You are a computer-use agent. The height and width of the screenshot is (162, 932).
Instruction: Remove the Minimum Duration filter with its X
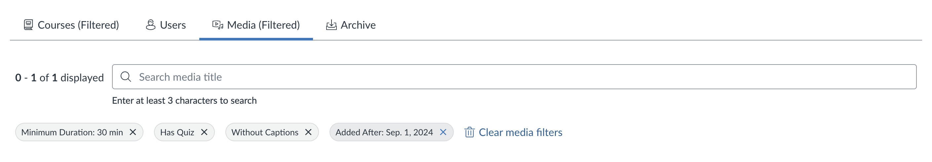(133, 132)
